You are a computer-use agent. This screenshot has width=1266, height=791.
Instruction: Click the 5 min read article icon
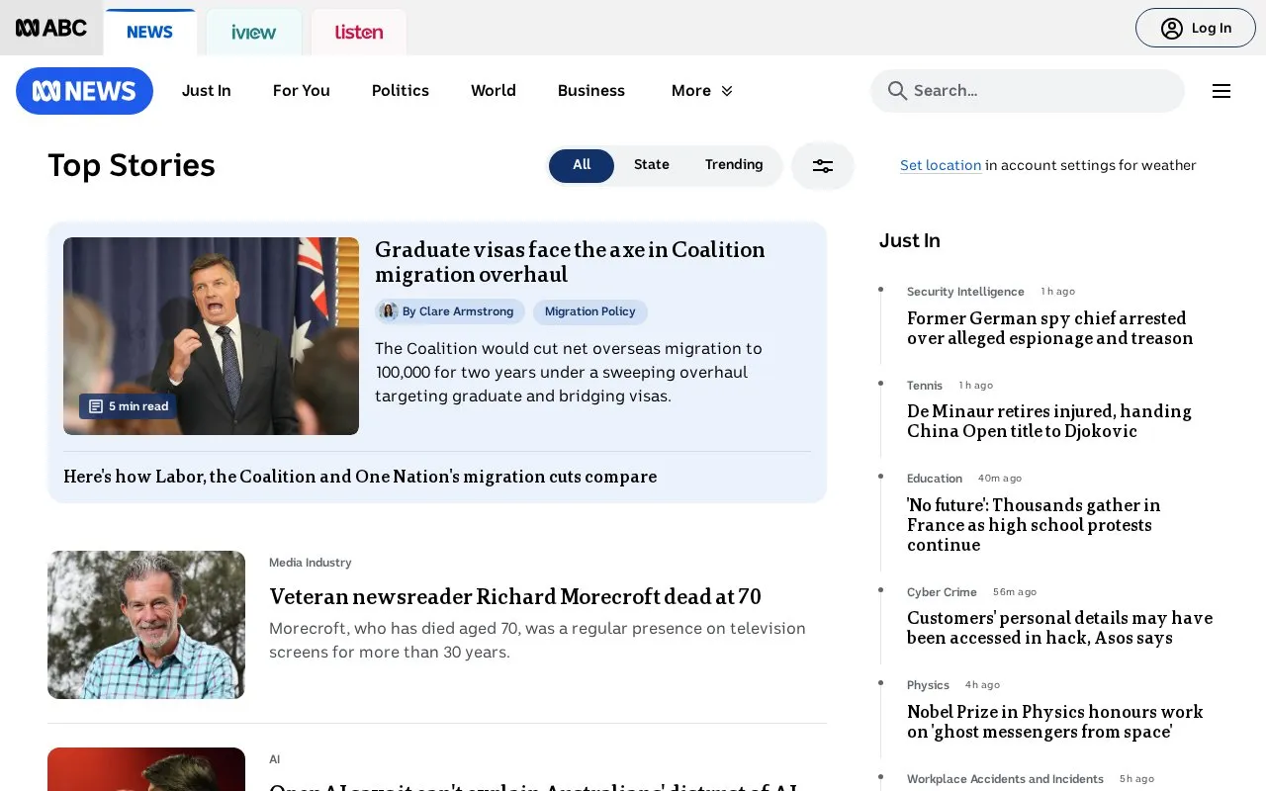pyautogui.click(x=96, y=406)
